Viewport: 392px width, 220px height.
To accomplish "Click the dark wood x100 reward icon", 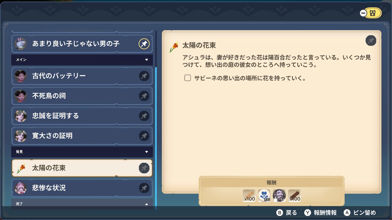I will (x=294, y=196).
